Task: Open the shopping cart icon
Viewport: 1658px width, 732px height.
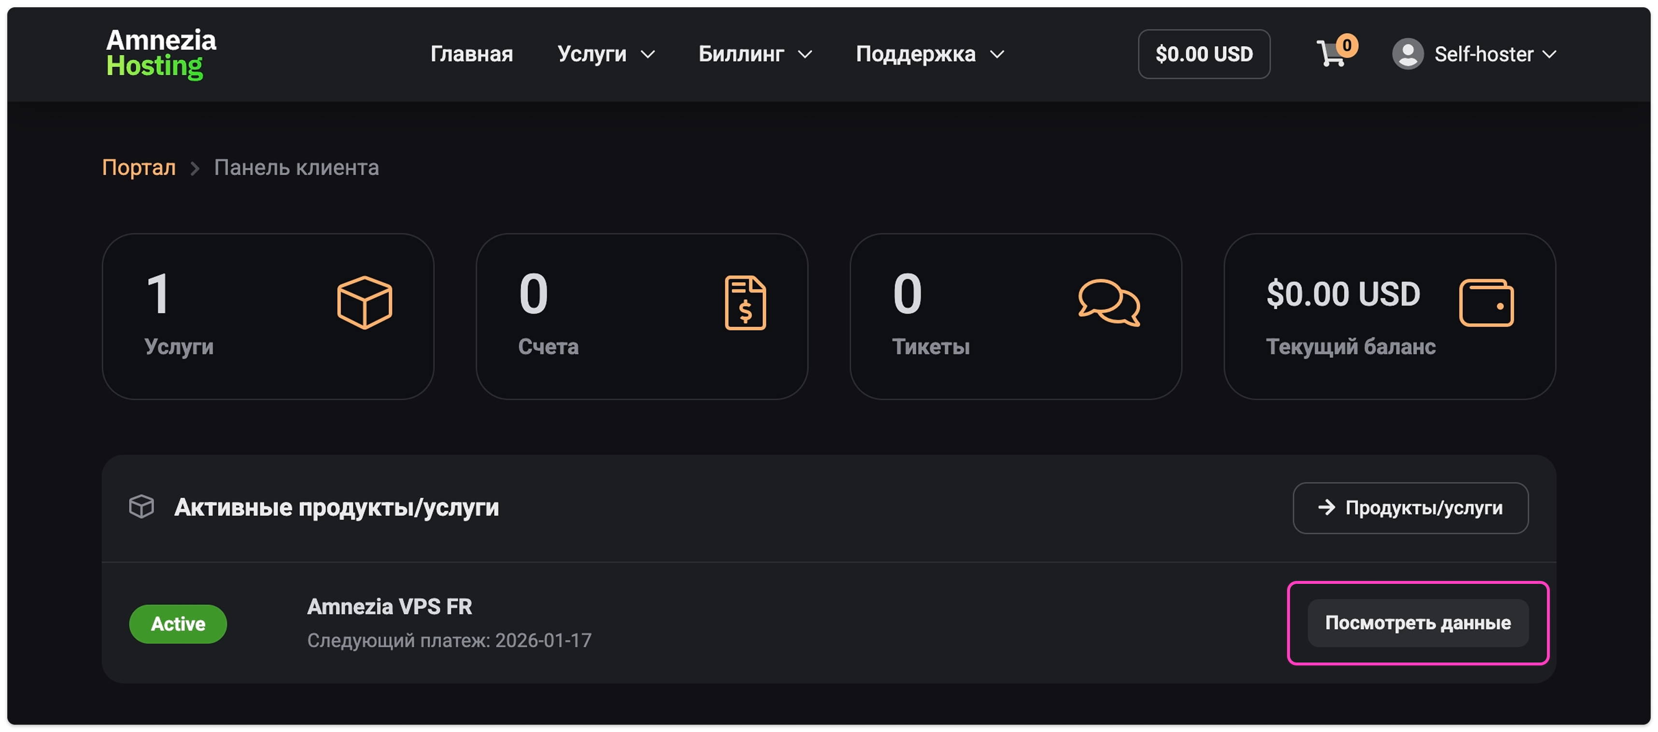Action: 1331,54
